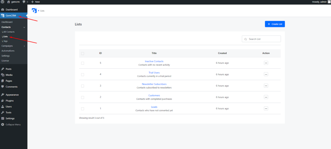The height and width of the screenshot is (149, 331).
Task: Expand the Campaigns submenu chevron
Action: pos(24,46)
